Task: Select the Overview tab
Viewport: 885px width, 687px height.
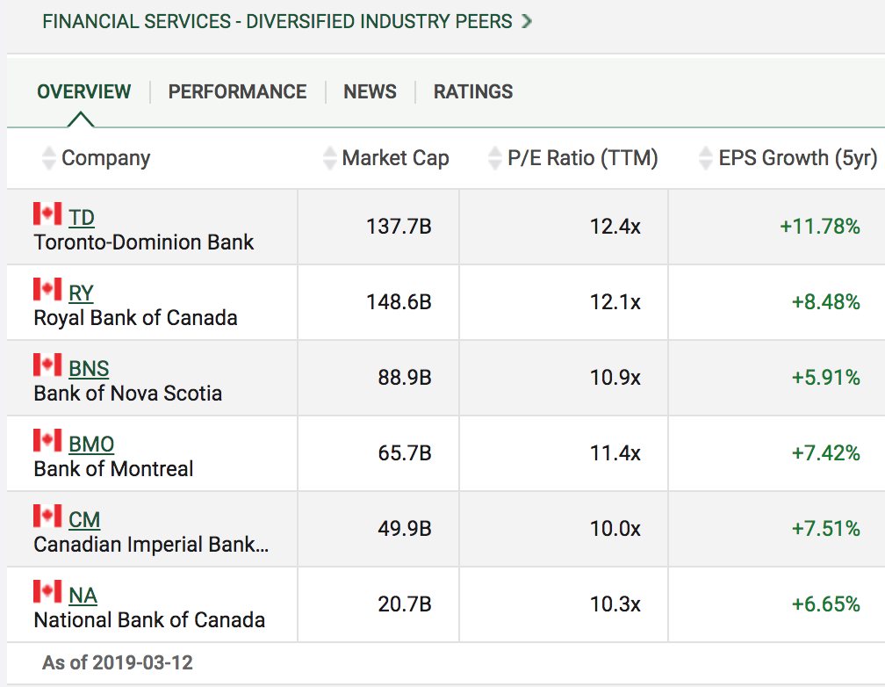Action: pos(83,91)
